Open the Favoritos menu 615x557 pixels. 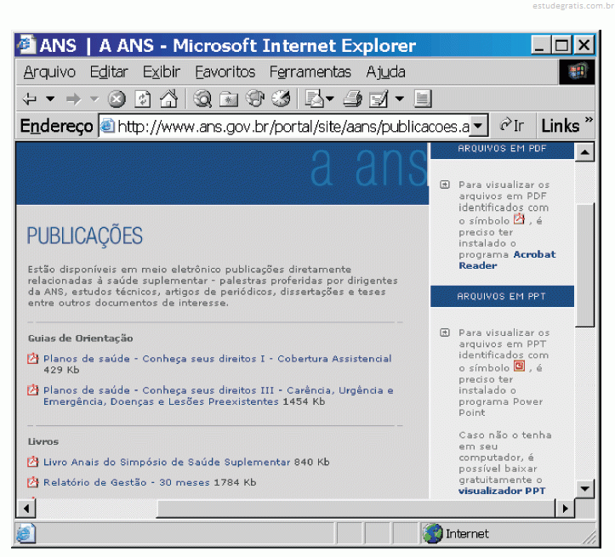click(225, 72)
